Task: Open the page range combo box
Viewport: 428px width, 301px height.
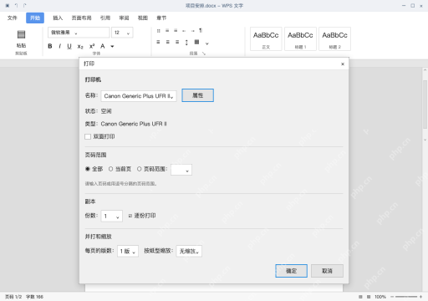Action: point(181,170)
